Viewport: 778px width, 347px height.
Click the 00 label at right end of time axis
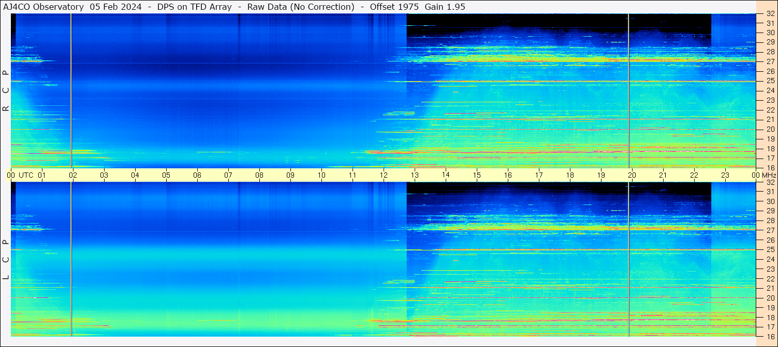[756, 175]
